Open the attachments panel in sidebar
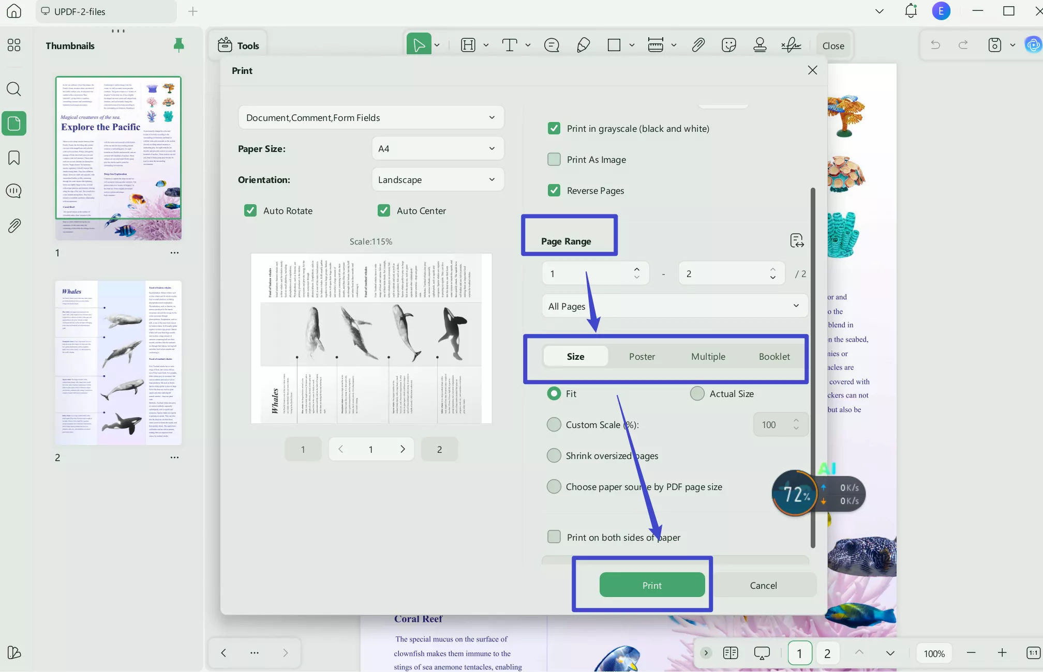 point(14,226)
